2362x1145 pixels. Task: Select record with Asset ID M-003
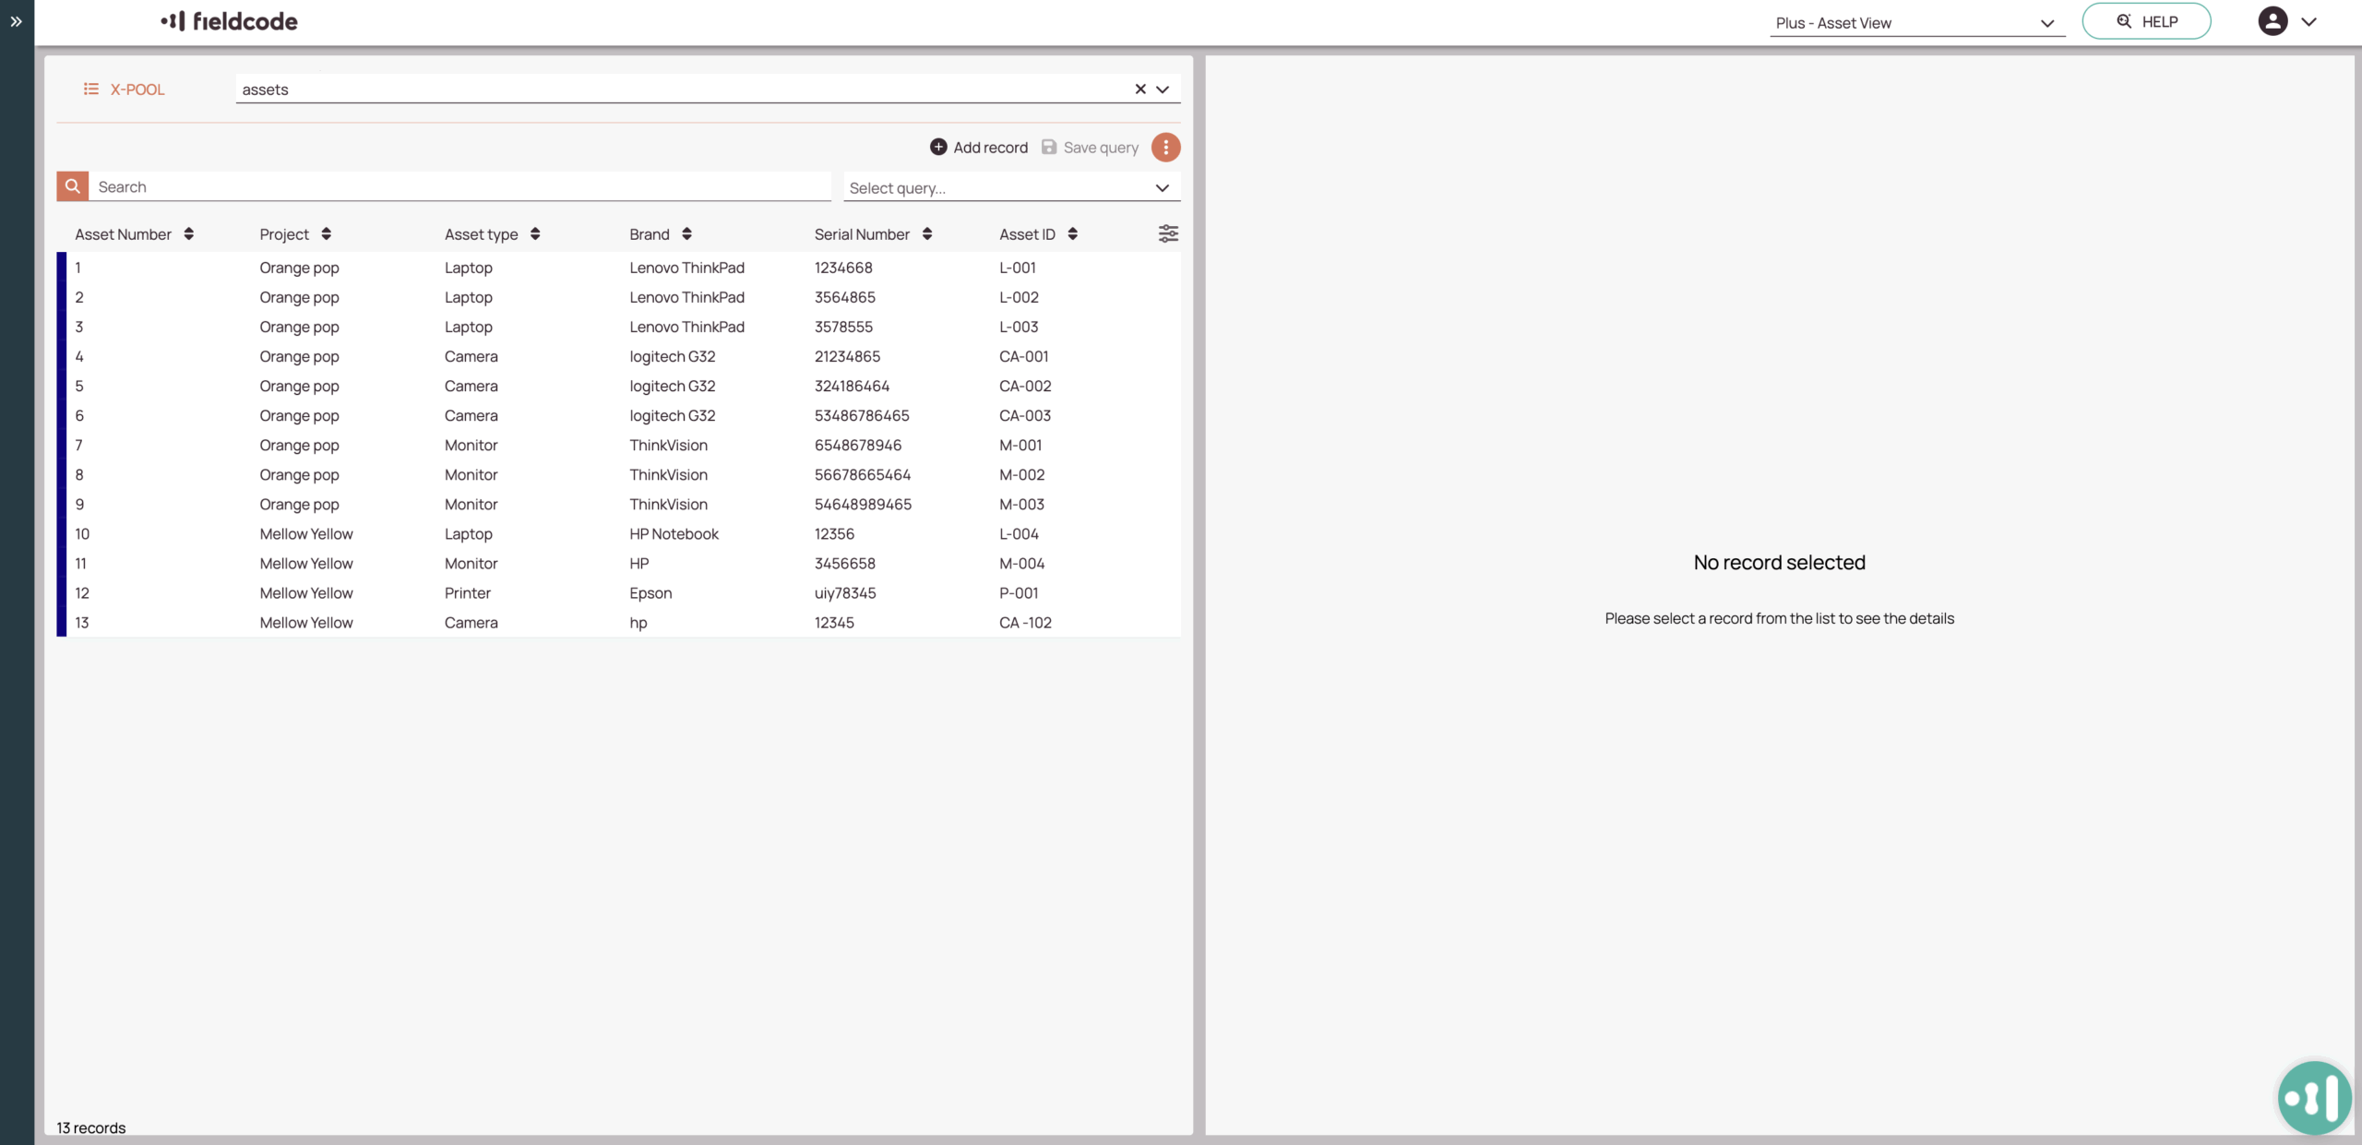618,504
